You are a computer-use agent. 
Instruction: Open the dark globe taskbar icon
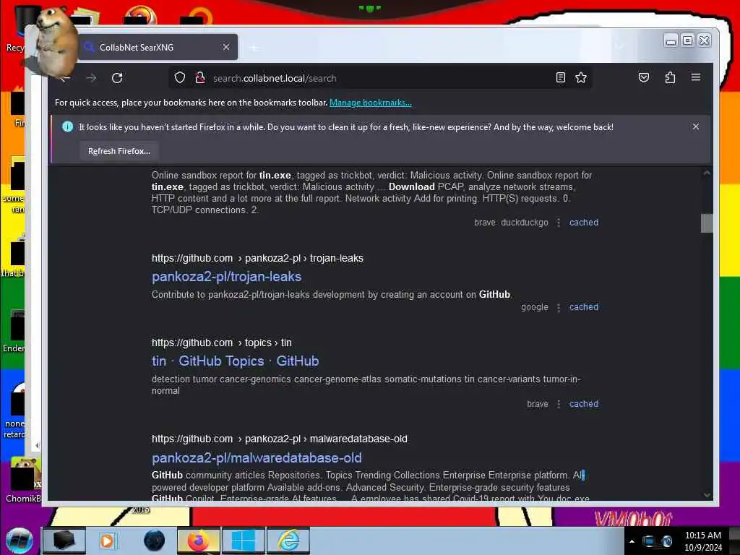coord(154,541)
